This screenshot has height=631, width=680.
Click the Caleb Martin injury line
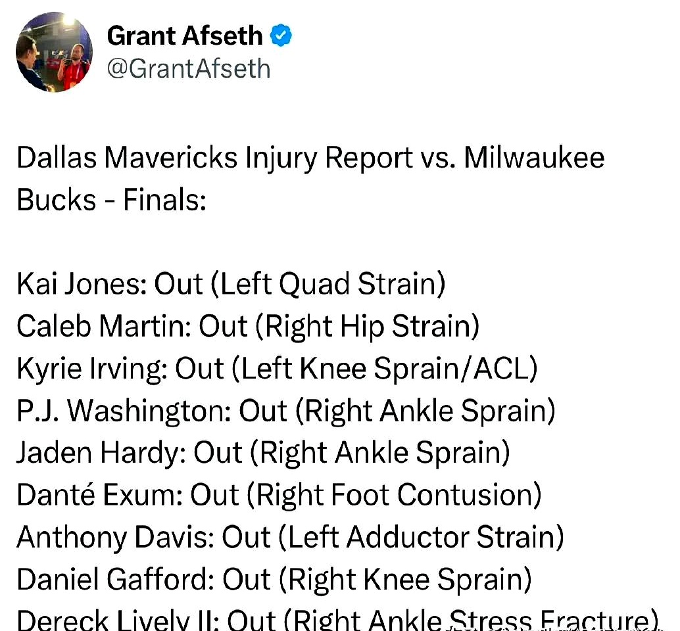click(247, 327)
